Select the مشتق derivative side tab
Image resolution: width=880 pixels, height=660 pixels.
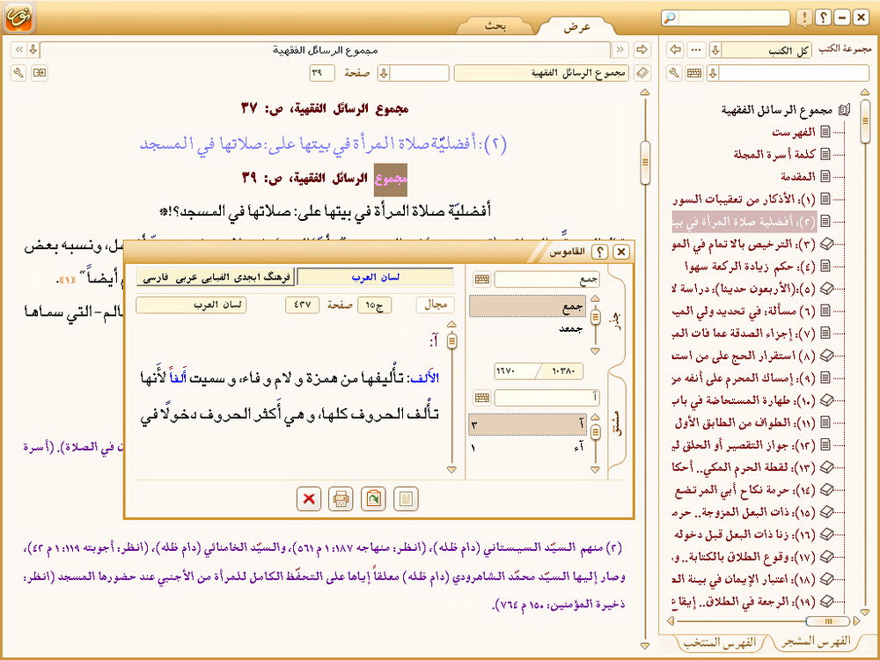618,422
